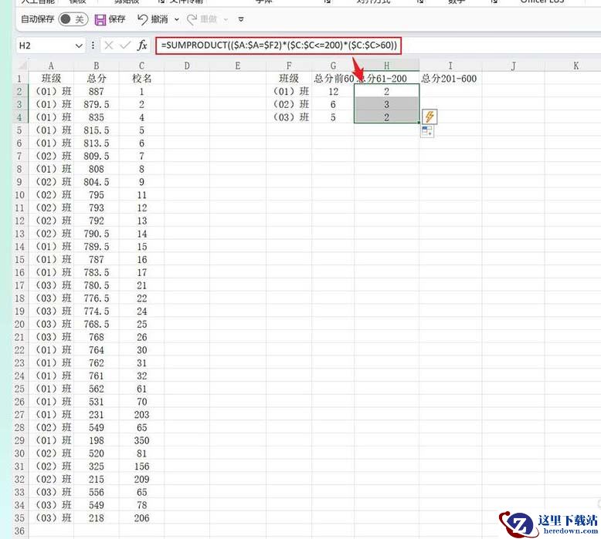Viewport: 601px width, 539px height.
Task: Toggle the 自动保存 AutoSave switch
Action: 73,19
